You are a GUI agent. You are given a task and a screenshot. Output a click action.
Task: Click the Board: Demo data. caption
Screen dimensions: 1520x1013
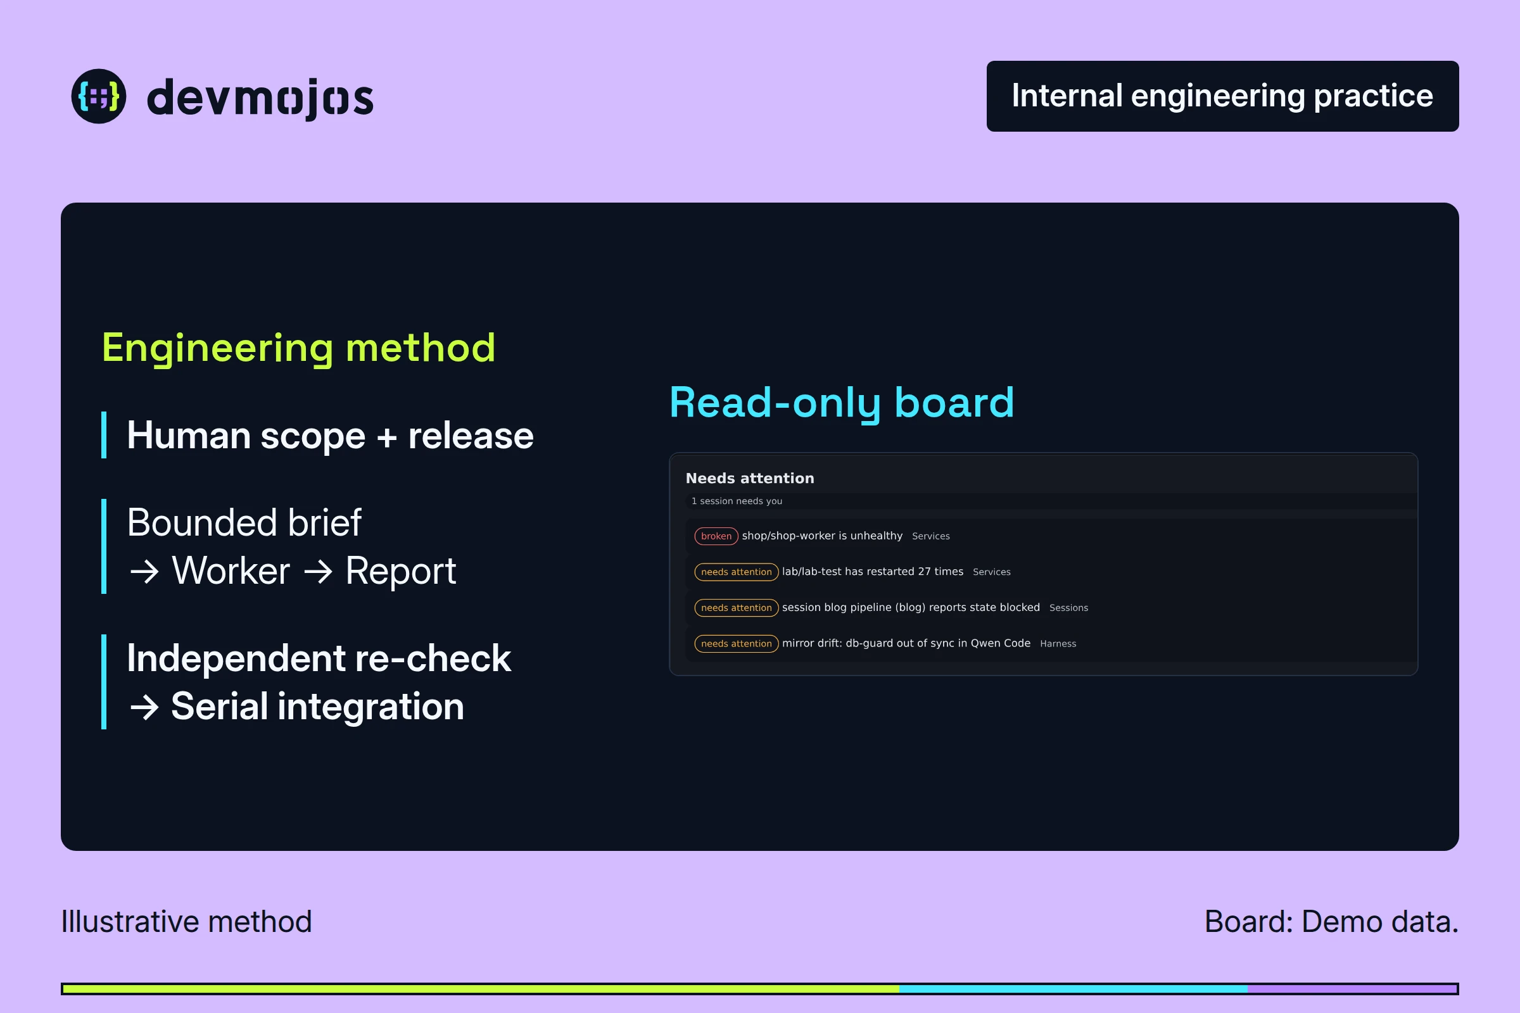coord(1331,921)
